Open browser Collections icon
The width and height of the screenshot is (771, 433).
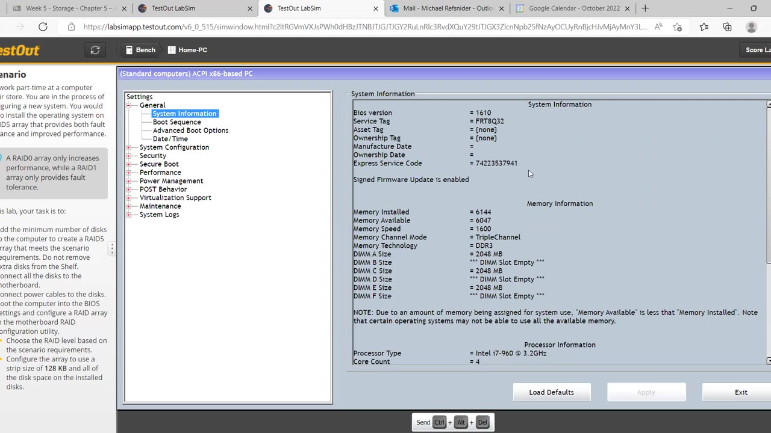point(727,27)
